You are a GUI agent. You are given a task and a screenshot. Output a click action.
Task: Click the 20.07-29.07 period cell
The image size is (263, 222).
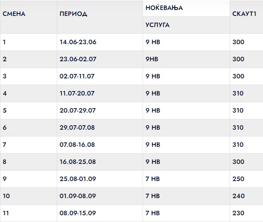tap(77, 111)
